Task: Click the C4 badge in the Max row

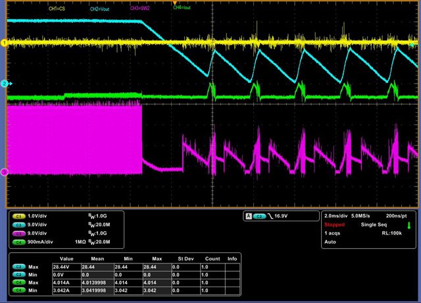Action: click(18, 283)
